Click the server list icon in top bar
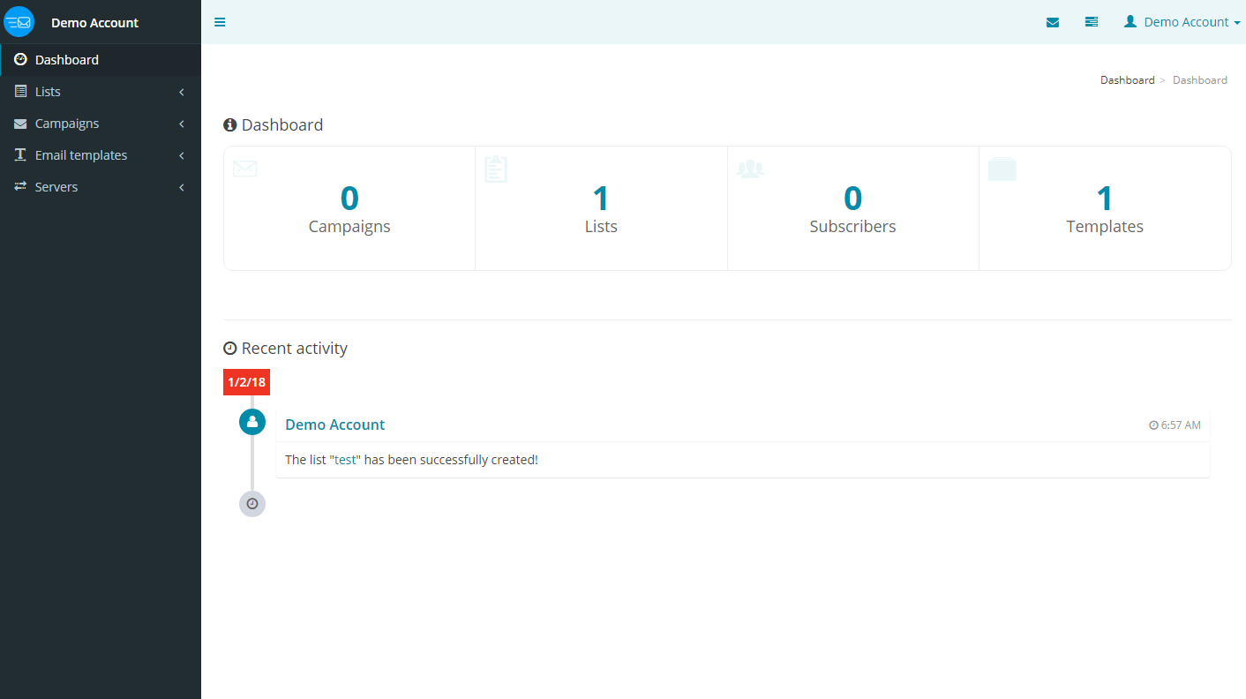Screen dimensions: 1246x699 (x=1092, y=22)
